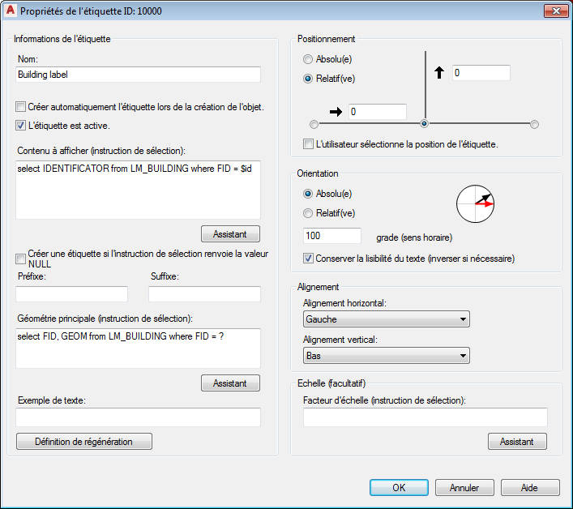Image resolution: width=573 pixels, height=509 pixels.
Task: Click the Nom field containing Building label
Action: coord(138,75)
